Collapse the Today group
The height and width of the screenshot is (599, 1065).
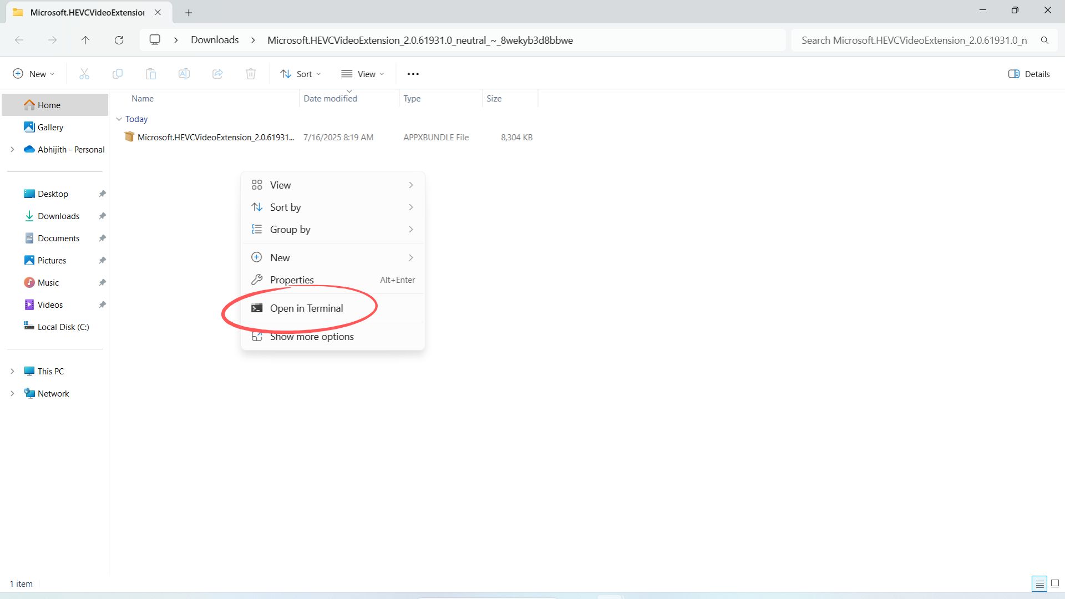tap(119, 119)
